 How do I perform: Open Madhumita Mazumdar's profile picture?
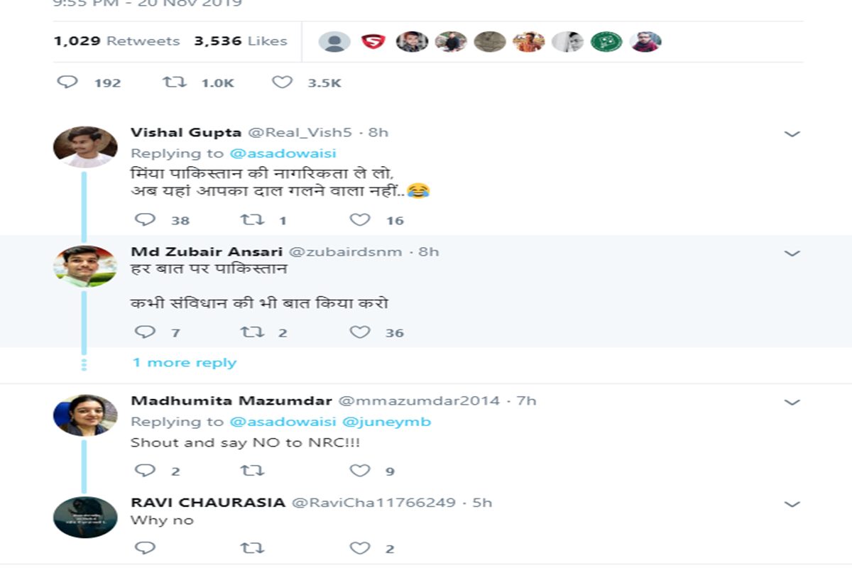pos(85,415)
